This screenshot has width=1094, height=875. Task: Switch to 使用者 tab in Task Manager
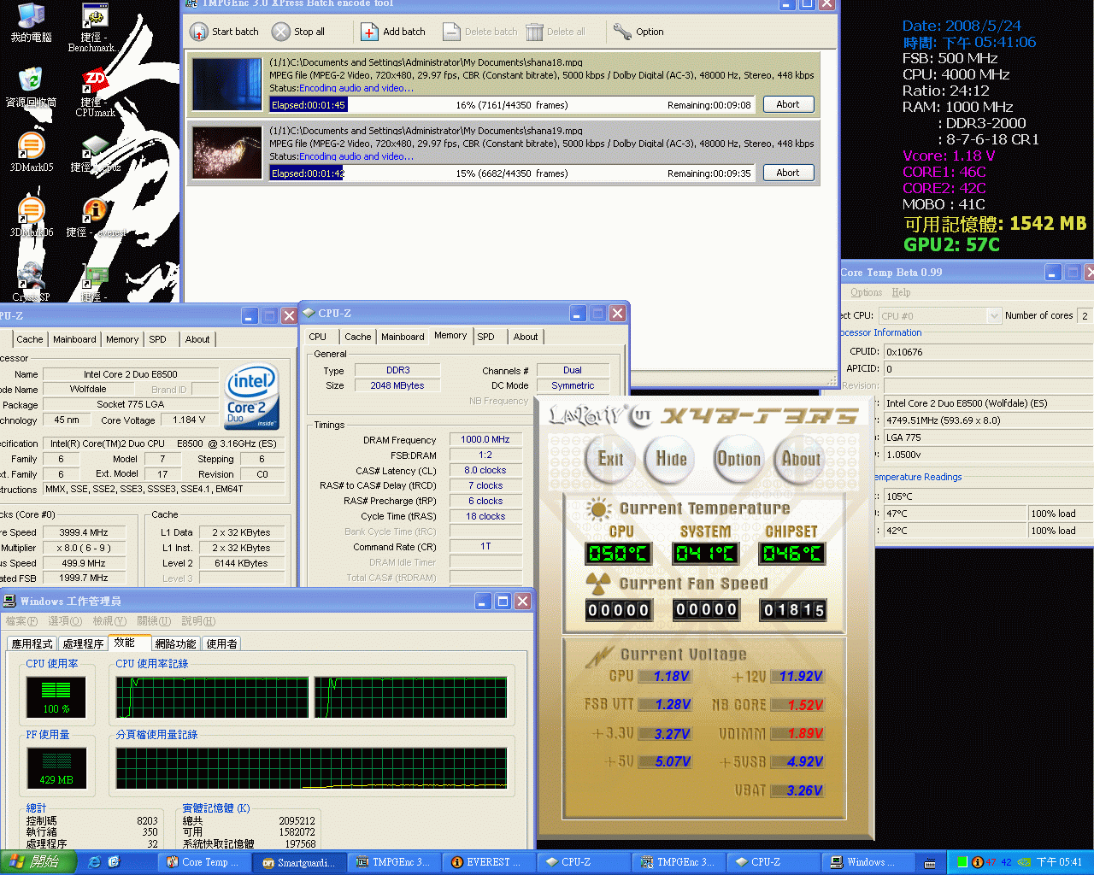pos(221,643)
